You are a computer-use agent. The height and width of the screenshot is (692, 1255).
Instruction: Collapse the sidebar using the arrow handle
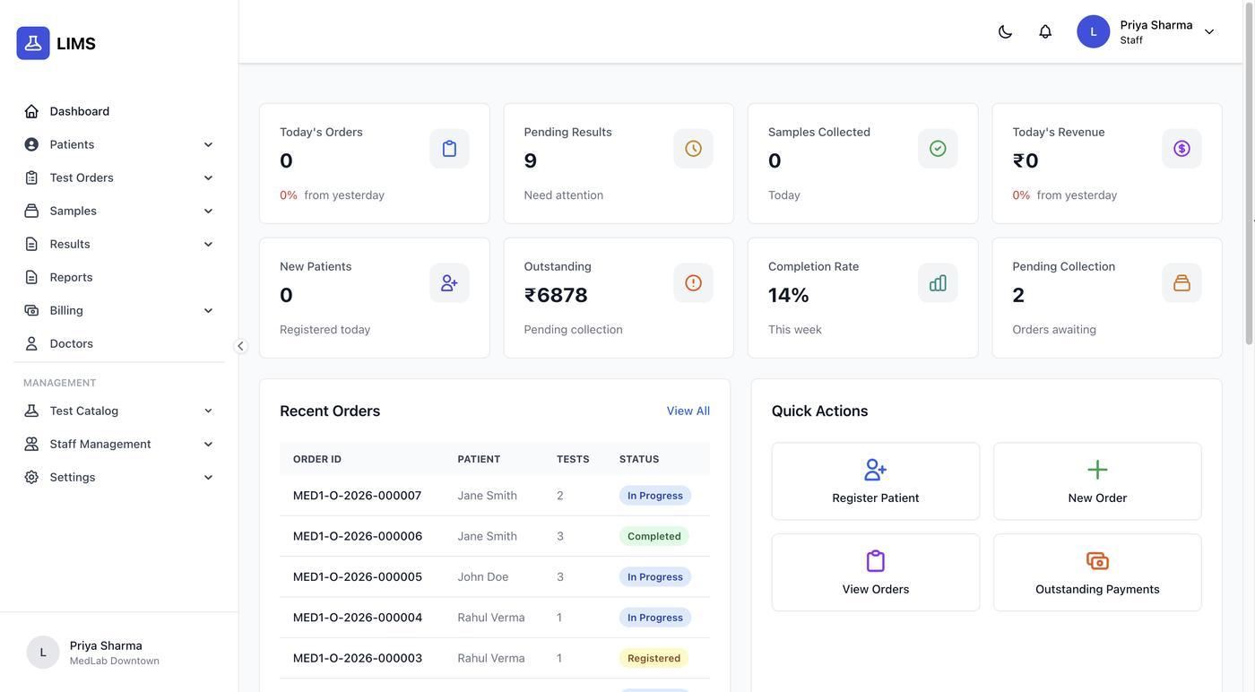(x=240, y=346)
